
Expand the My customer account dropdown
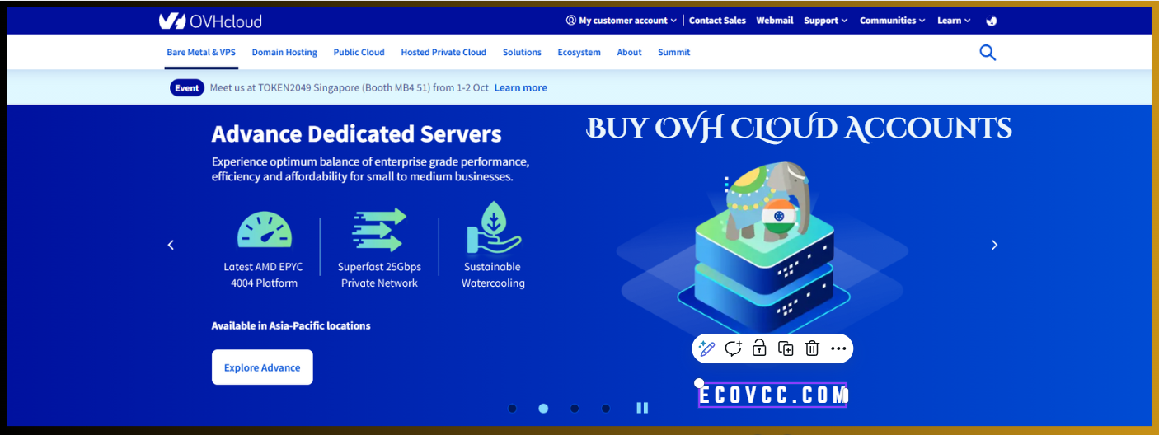tap(622, 21)
